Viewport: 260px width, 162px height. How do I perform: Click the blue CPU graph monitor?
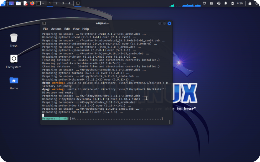coord(191,5)
